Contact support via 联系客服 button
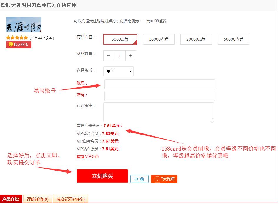The width and height of the screenshot is (279, 206). [x=19, y=45]
